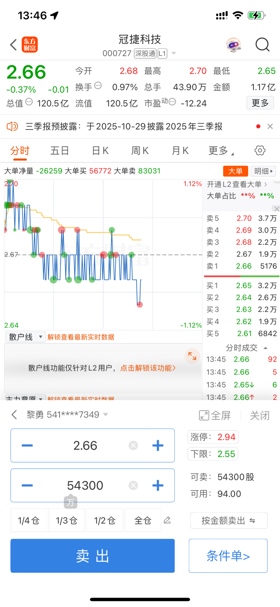Expand stock switcher arrow beside L1
280x607 pixels.
coord(174,53)
